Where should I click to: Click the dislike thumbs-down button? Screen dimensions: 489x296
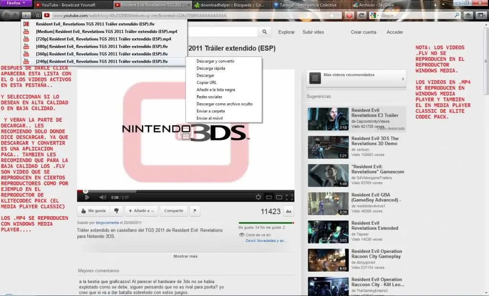click(x=116, y=211)
